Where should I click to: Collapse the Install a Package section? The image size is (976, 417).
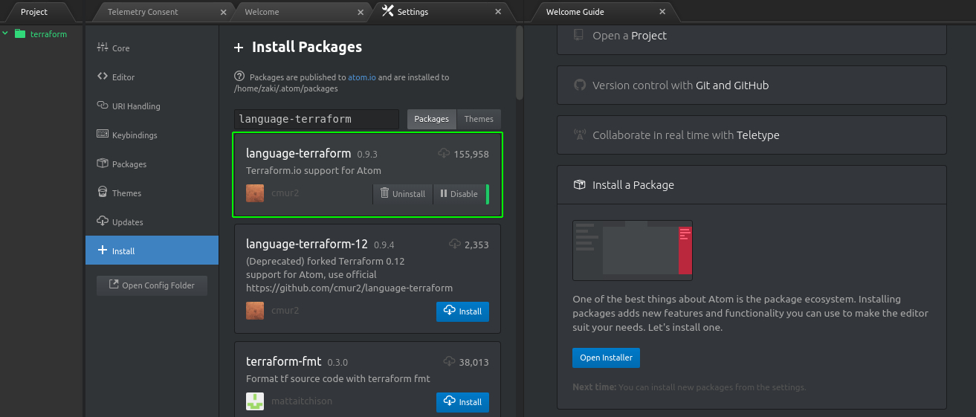point(752,185)
